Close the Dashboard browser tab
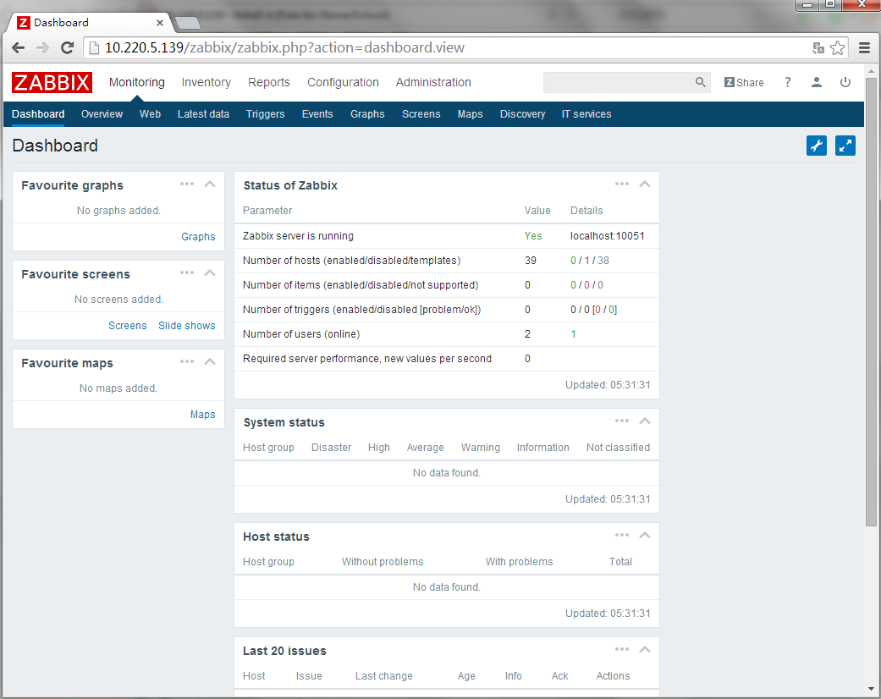This screenshot has width=881, height=699. click(160, 23)
